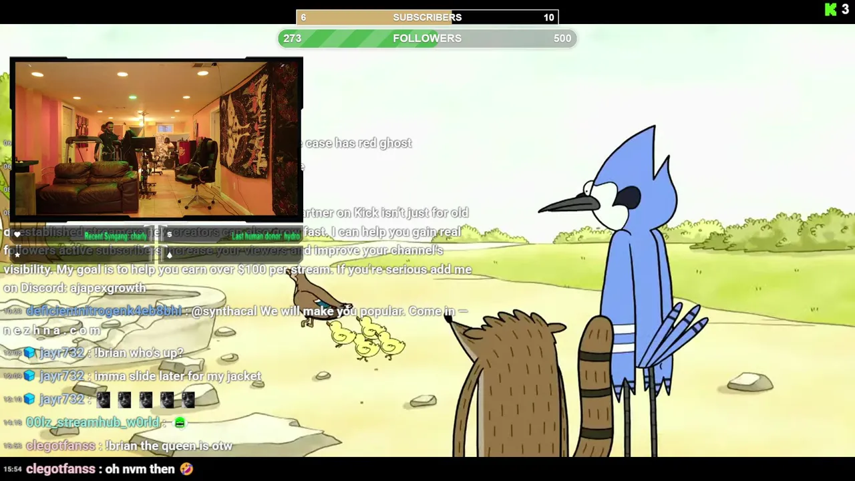Click the @synthacal mention in chat
The width and height of the screenshot is (855, 481).
(x=224, y=311)
